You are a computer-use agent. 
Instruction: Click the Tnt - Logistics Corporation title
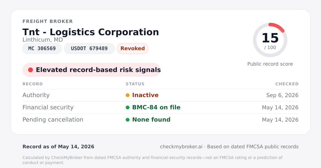coord(91,32)
